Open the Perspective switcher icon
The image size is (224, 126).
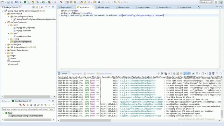coord(216,2)
